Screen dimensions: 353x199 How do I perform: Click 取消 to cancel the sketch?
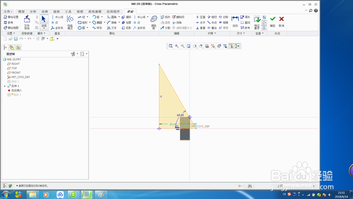(281, 22)
